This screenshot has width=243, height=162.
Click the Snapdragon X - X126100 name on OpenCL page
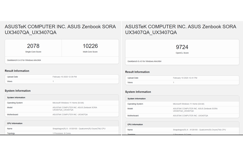200,130
